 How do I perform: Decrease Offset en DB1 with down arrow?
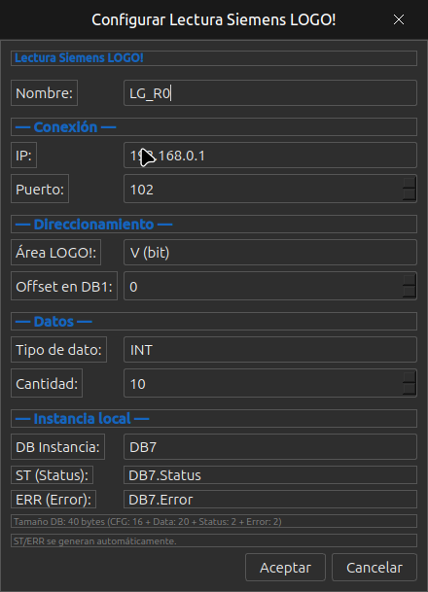(410, 292)
